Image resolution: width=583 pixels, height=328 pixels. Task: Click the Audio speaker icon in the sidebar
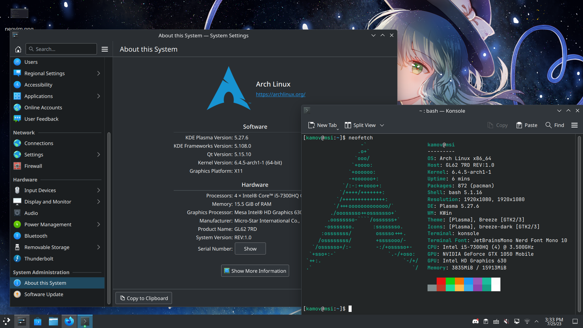pos(17,213)
